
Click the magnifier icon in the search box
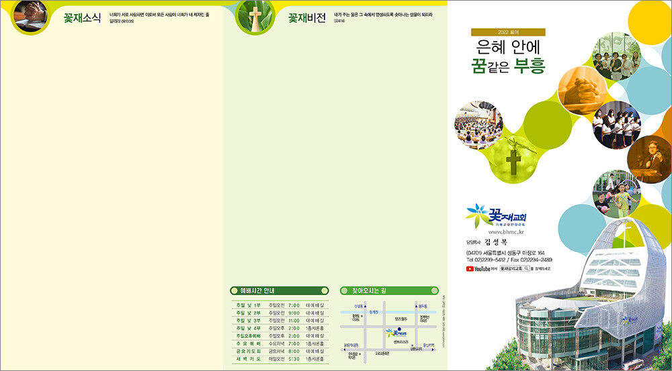(x=526, y=268)
